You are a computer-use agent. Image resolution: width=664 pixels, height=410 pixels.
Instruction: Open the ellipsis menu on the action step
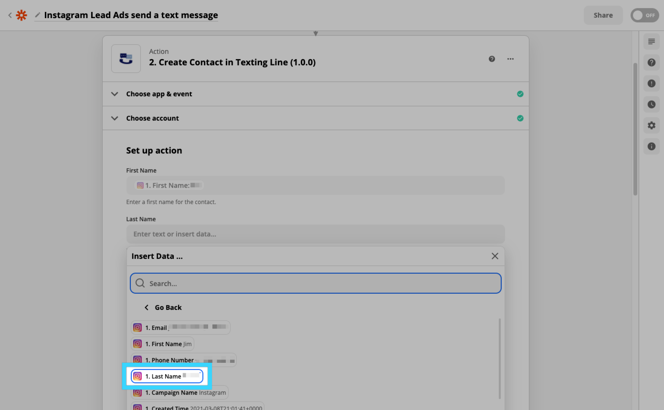510,59
